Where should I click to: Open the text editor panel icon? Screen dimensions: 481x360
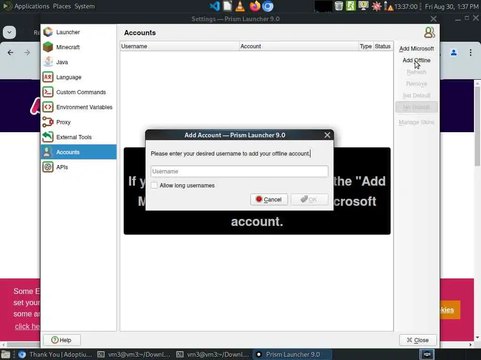pyautogui.click(x=227, y=6)
